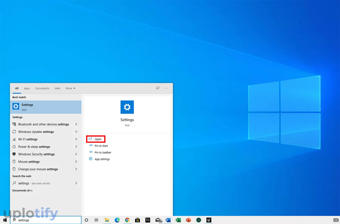Image resolution: width=340 pixels, height=224 pixels.
Task: Open the Windows Start button
Action: coord(5,220)
